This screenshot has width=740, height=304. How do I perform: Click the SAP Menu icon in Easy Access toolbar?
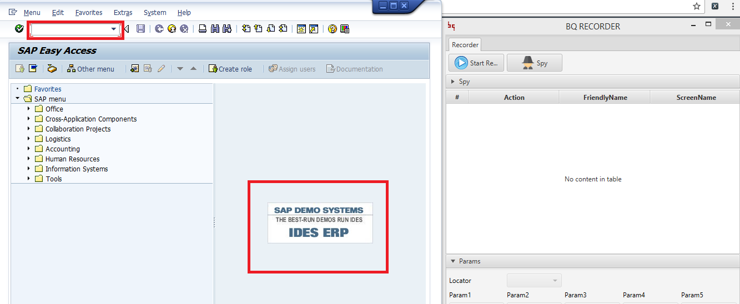33,69
